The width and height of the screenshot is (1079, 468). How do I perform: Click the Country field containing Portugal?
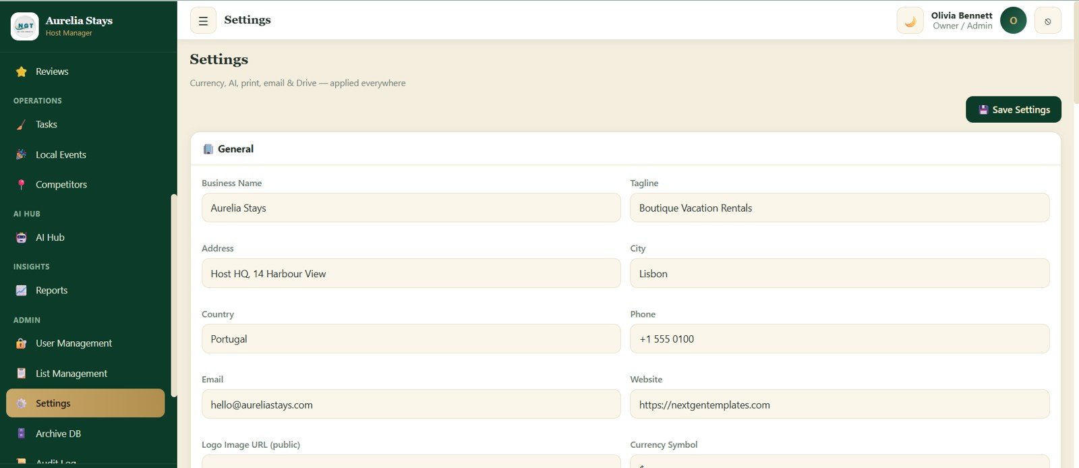[411, 339]
